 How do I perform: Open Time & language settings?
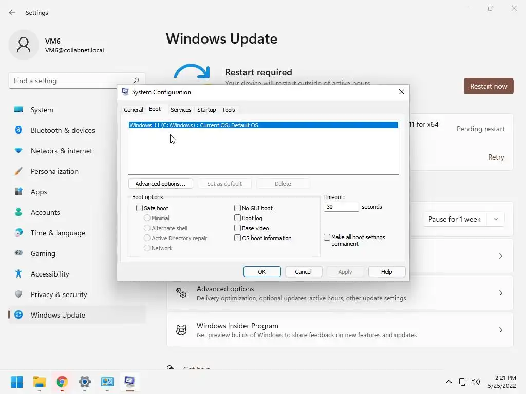(77, 233)
